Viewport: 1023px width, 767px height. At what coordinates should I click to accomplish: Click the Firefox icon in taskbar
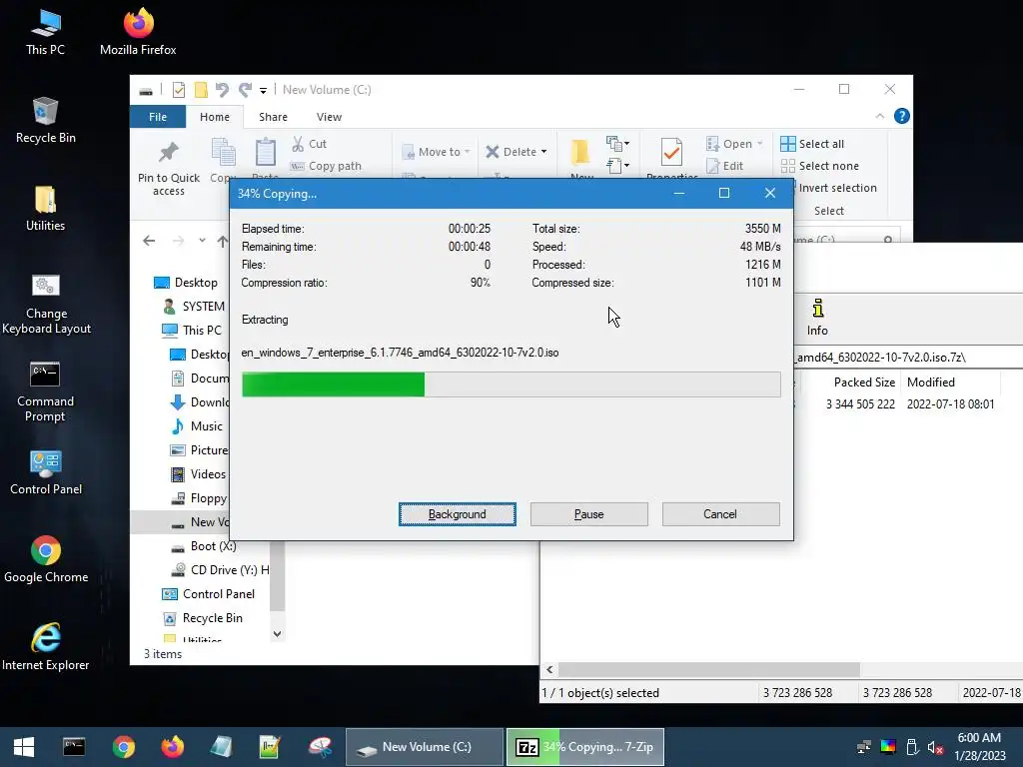pyautogui.click(x=172, y=747)
